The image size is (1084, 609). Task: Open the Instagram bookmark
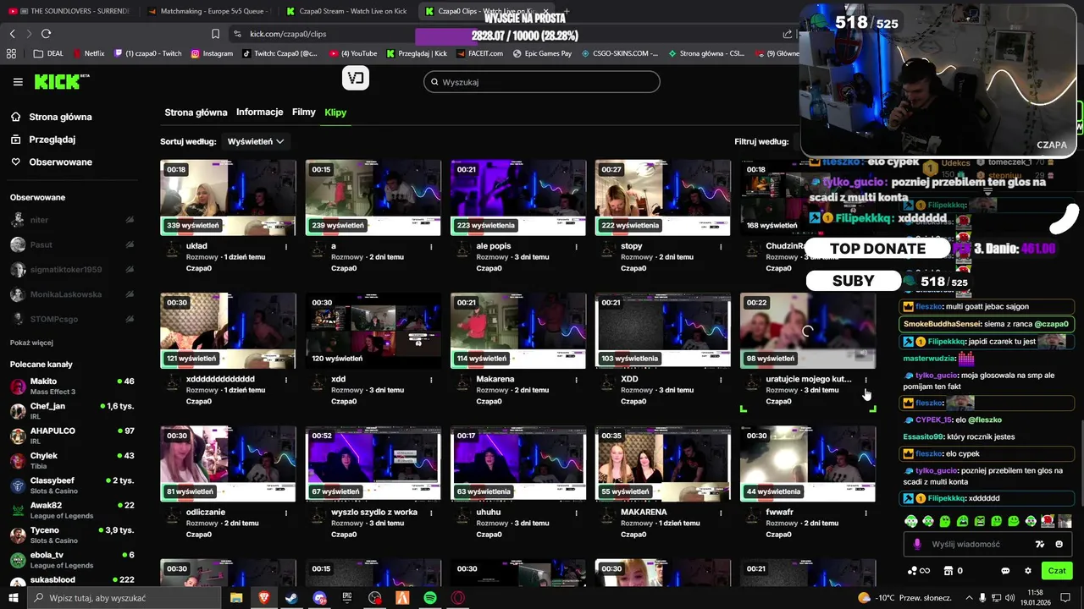tap(212, 53)
